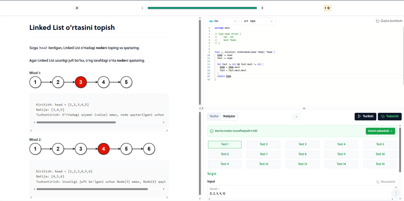Click code line 9 function declaration
This screenshot has height=201, width=404.
(x=245, y=52)
